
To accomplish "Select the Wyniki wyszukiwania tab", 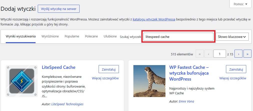I will tap(21, 36).
